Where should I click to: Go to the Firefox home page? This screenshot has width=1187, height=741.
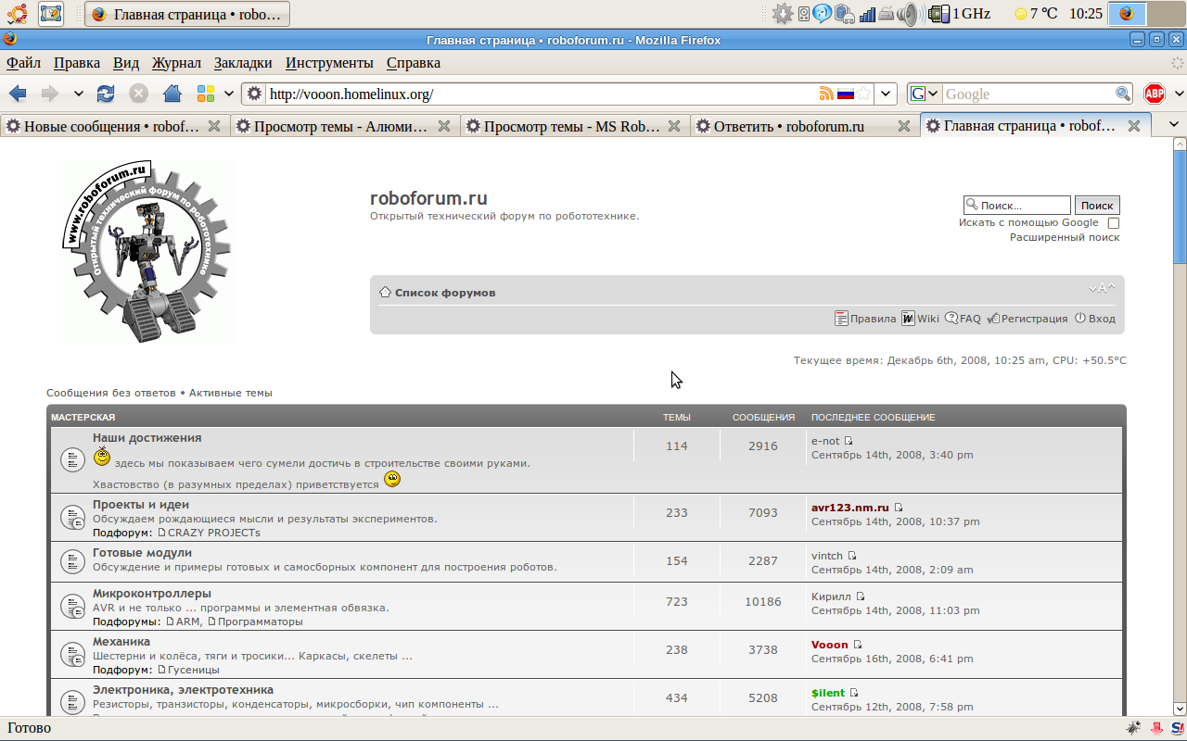coord(172,94)
